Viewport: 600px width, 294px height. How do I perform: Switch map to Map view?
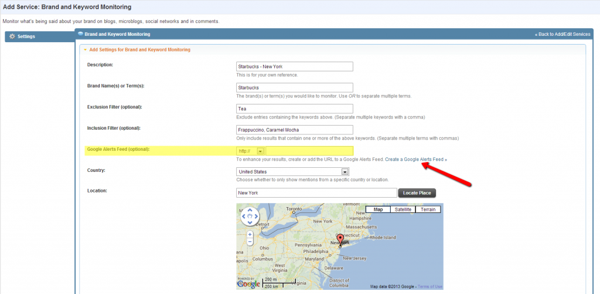point(378,209)
